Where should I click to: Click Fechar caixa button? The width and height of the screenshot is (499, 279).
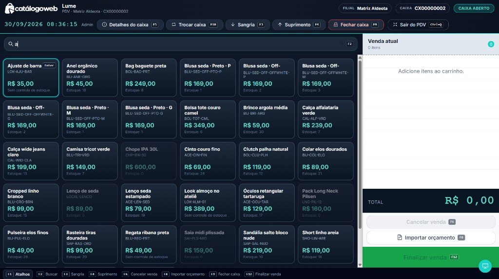click(x=356, y=24)
